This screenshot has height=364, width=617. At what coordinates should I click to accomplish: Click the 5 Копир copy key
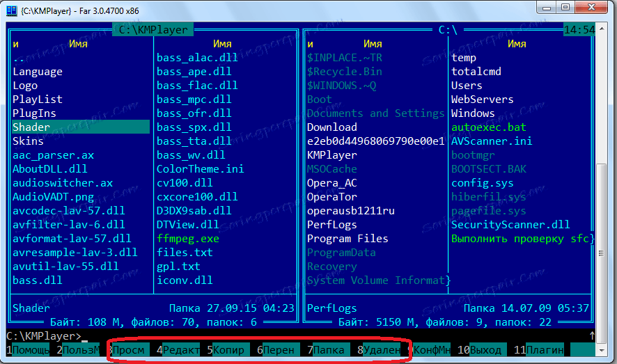click(x=228, y=350)
